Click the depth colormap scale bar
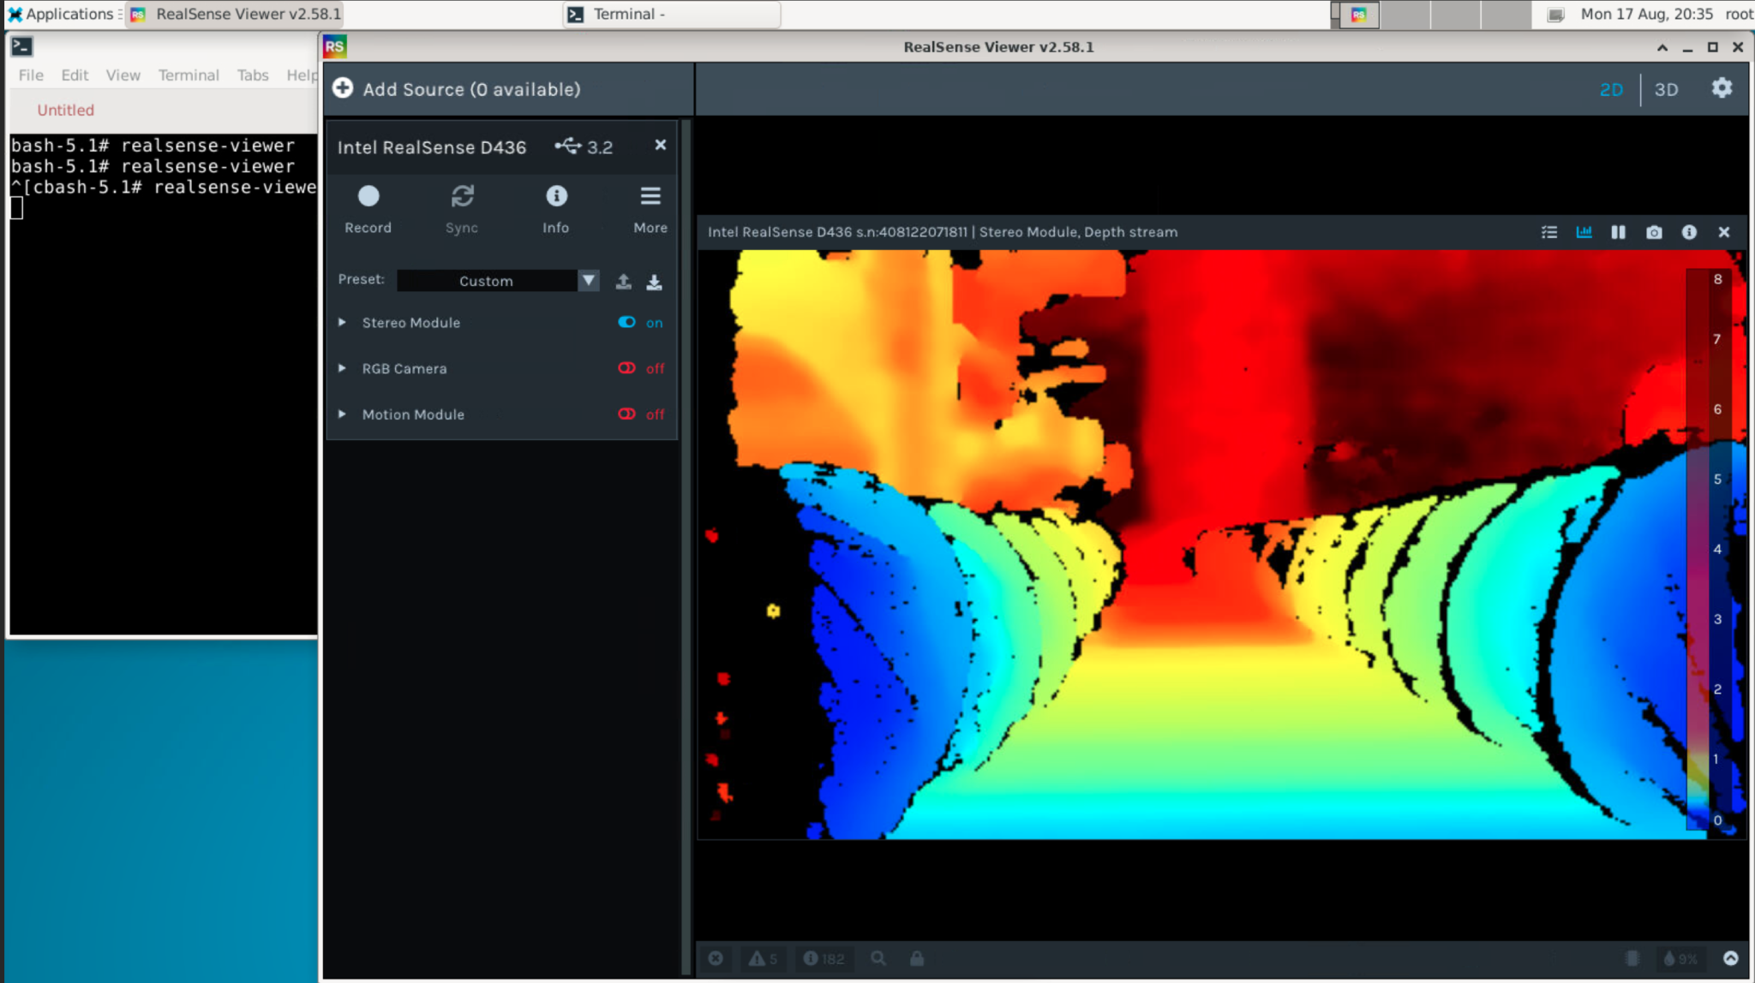Image resolution: width=1755 pixels, height=983 pixels. coord(1698,549)
